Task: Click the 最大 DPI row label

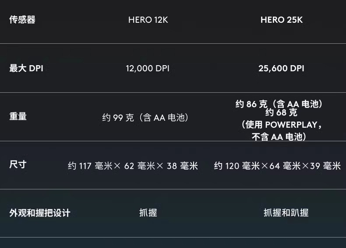Action: click(x=26, y=68)
